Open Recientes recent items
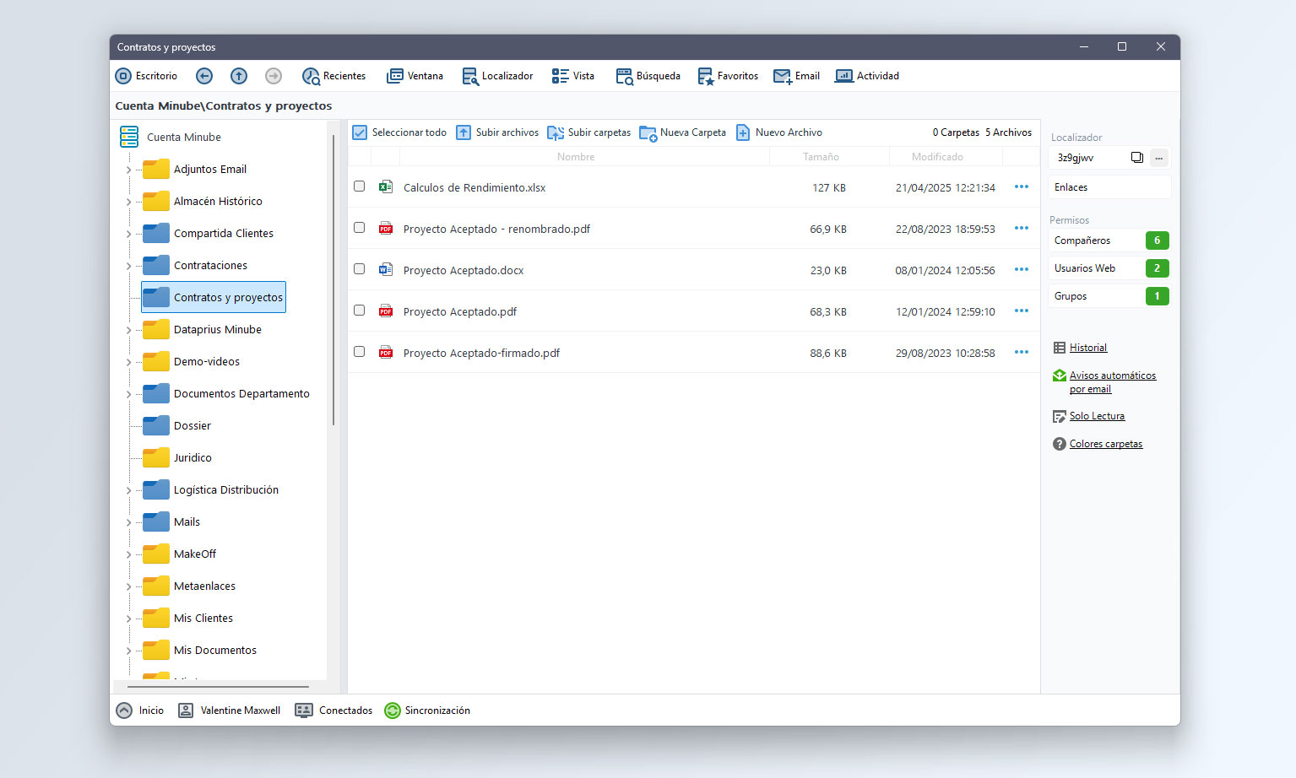1296x778 pixels. coord(334,76)
